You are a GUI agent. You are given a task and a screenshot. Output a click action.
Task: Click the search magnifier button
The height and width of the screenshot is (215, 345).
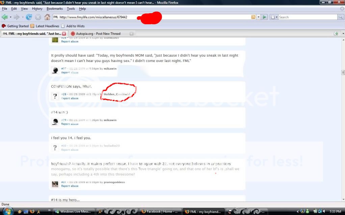[x=341, y=17]
